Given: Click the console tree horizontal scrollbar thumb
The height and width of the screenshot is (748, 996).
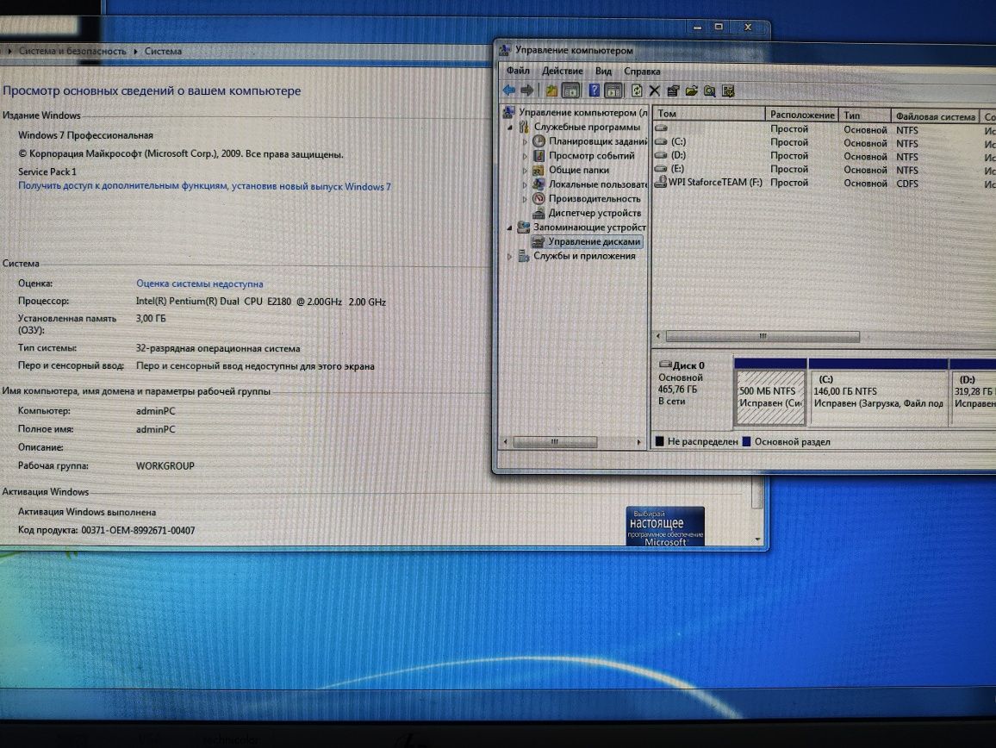Looking at the screenshot, I should pos(555,442).
